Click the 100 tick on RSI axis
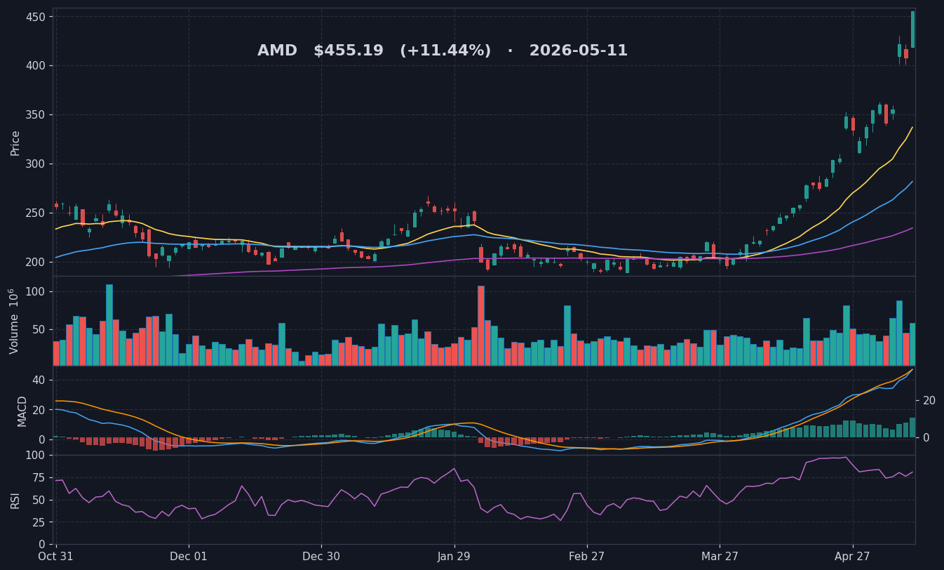Screen dimensions: 944x570 (x=35, y=456)
